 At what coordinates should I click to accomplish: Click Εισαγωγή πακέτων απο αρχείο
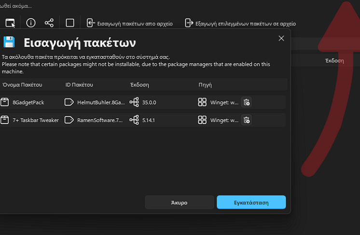(x=130, y=24)
